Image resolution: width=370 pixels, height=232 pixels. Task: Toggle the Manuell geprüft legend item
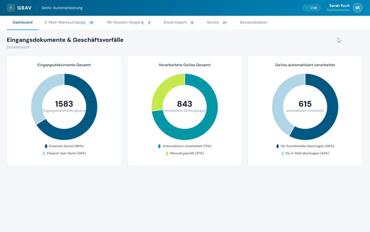click(x=185, y=153)
